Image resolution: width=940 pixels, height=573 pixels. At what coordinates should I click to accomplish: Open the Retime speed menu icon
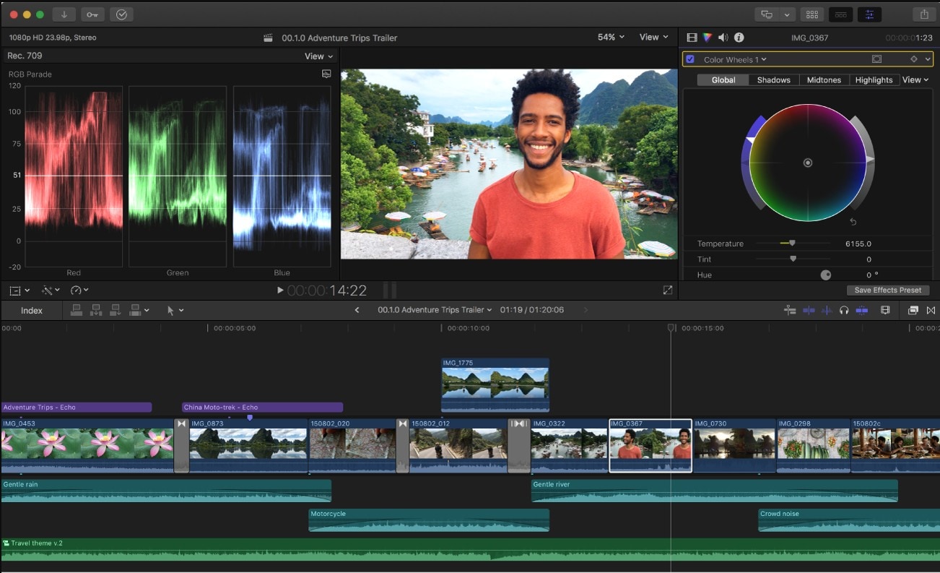click(x=75, y=290)
